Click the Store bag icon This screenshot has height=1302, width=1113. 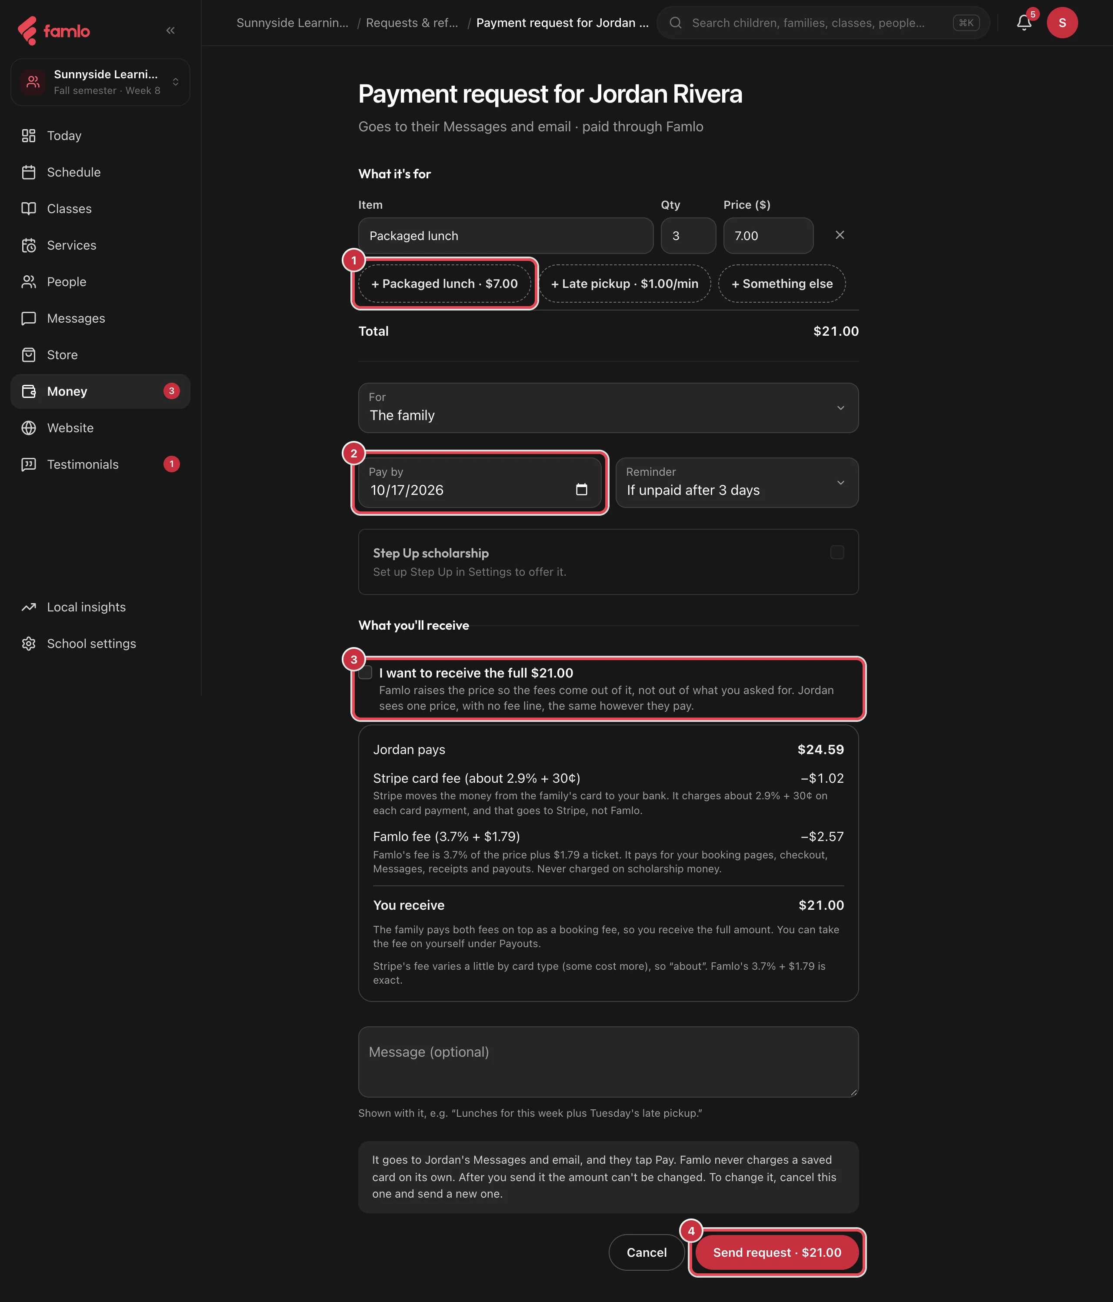[29, 354]
